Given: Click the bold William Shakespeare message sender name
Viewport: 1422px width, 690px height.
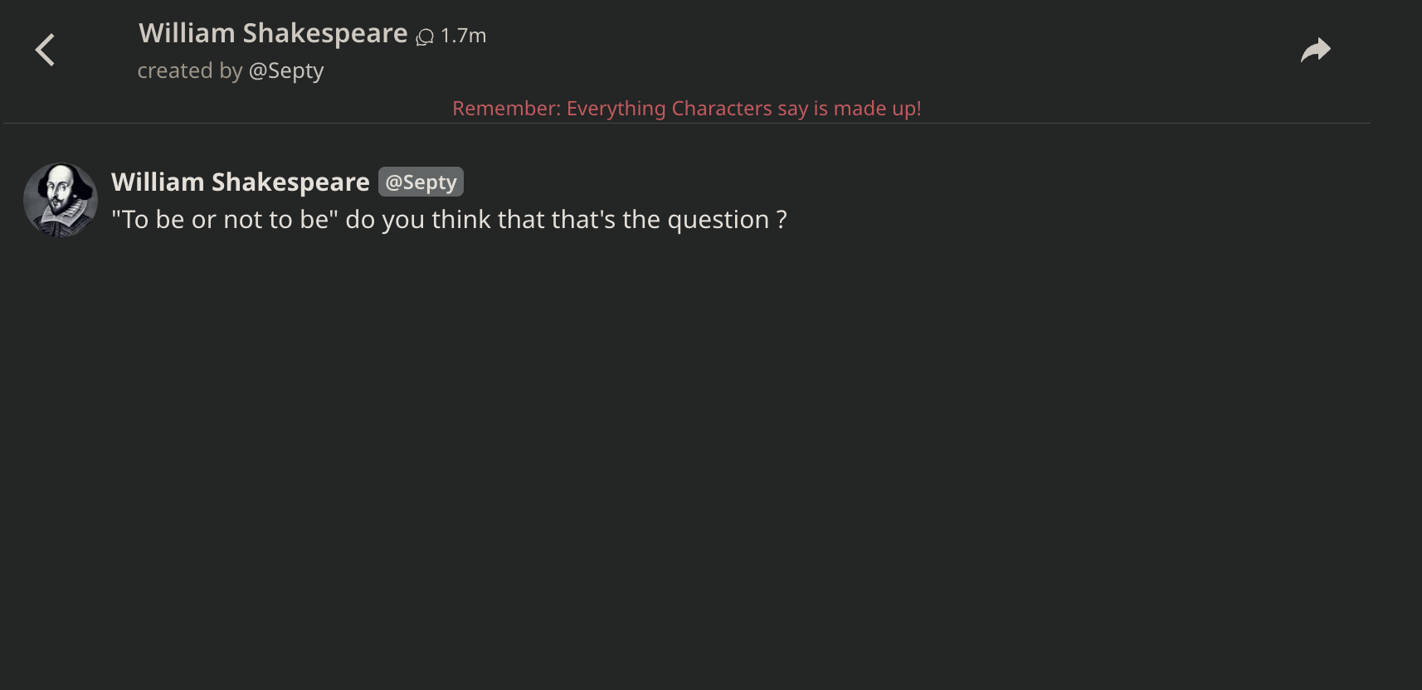Looking at the screenshot, I should [x=241, y=182].
